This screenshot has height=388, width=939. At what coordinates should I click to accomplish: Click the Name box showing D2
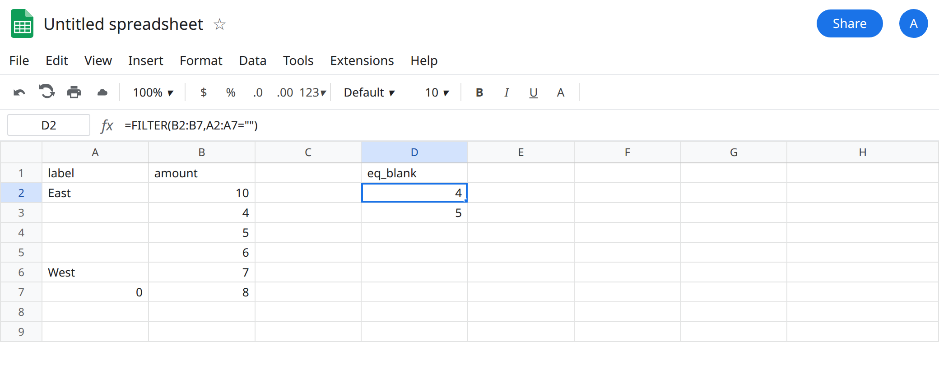(49, 125)
